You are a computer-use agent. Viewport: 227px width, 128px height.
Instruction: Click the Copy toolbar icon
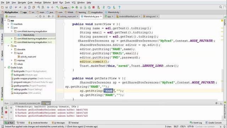[x=29, y=7]
